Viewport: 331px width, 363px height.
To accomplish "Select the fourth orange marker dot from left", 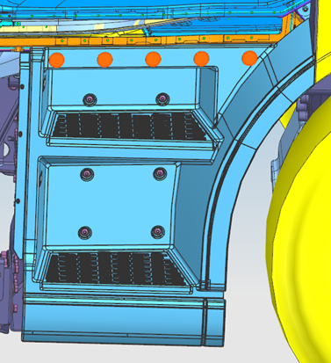I will (x=201, y=59).
